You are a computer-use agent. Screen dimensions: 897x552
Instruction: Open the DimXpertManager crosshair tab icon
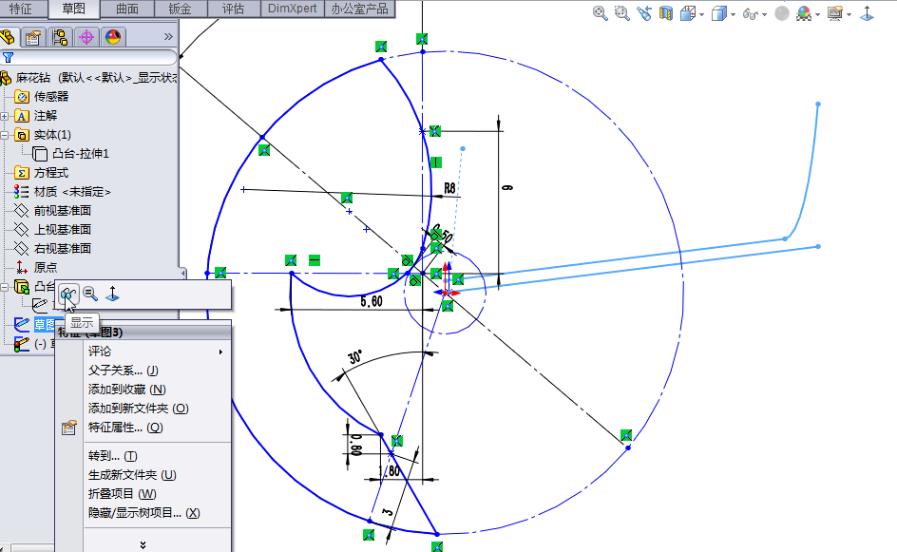pos(87,38)
